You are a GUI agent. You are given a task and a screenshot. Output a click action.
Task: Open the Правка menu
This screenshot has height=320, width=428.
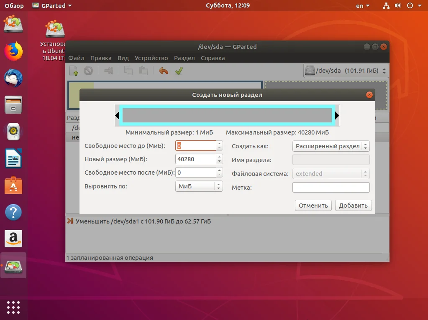pos(101,58)
